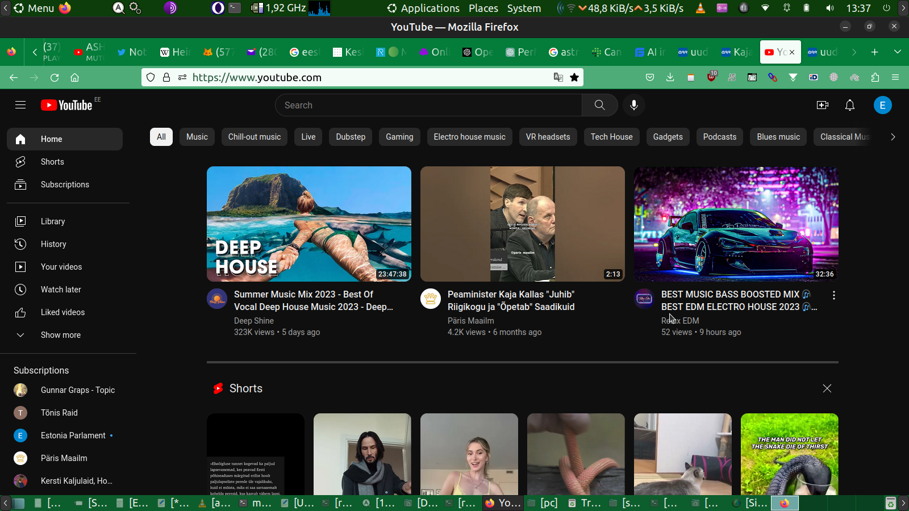Click the search magnifier button
Viewport: 909px width, 511px height.
tap(599, 105)
